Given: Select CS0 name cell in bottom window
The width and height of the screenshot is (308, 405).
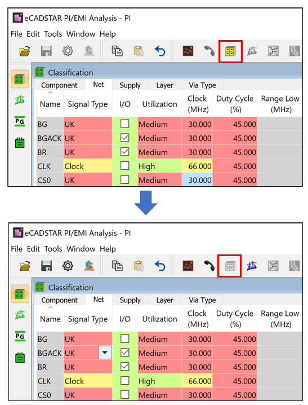Looking at the screenshot, I should [x=50, y=394].
